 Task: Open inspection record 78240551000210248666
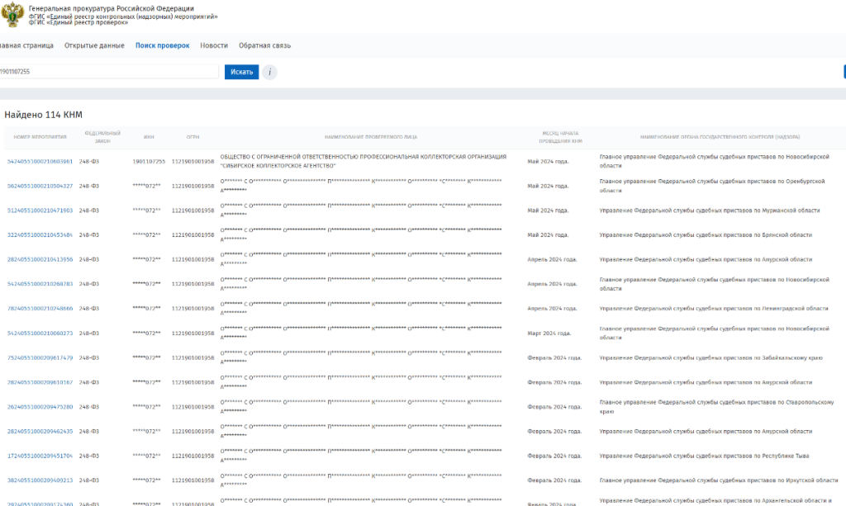tap(40, 309)
